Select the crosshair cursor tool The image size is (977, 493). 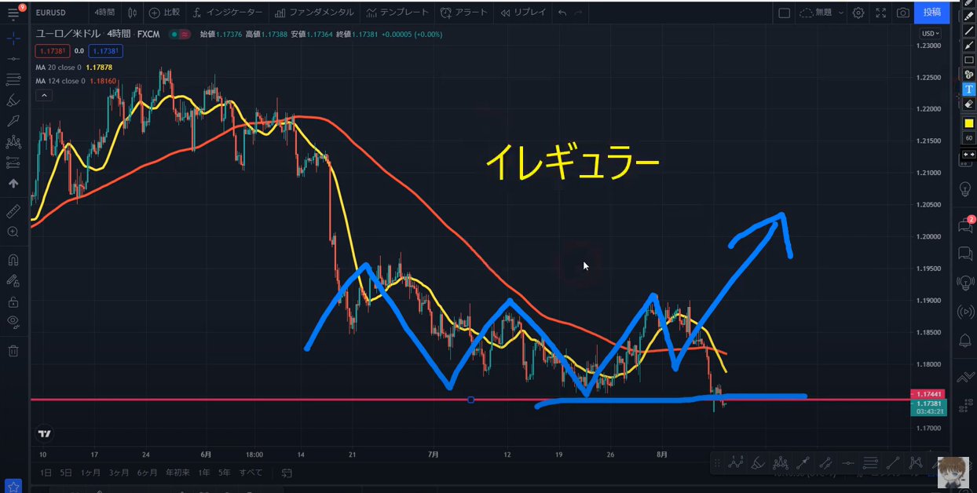(13, 38)
